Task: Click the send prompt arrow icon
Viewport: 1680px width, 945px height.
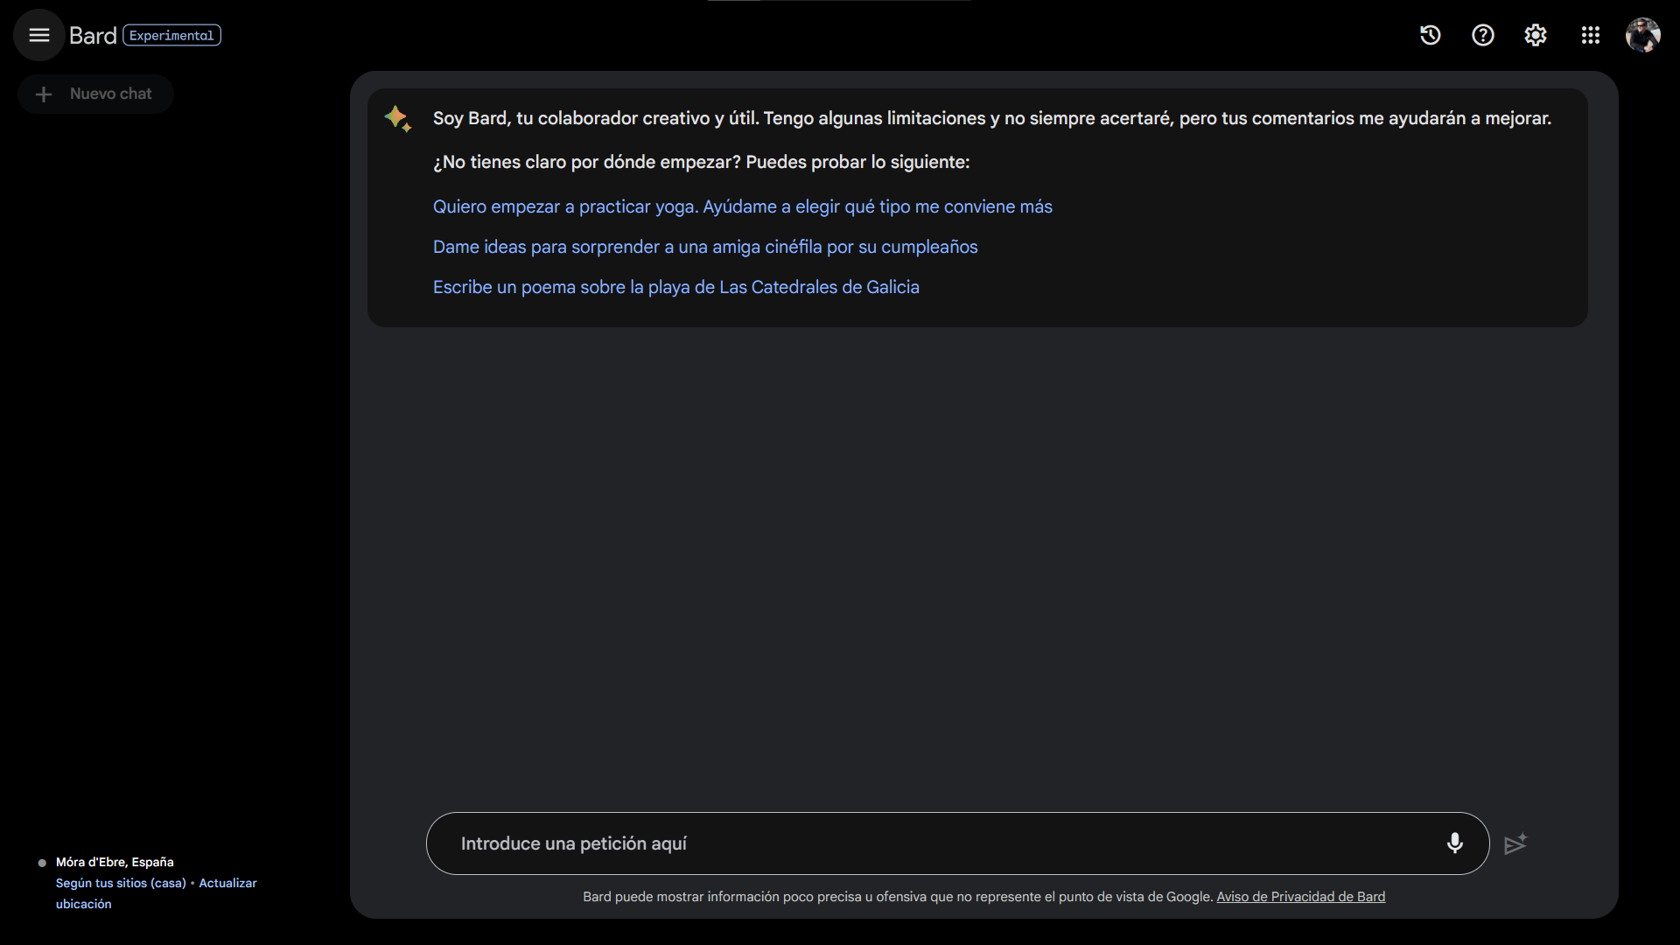Action: point(1515,843)
